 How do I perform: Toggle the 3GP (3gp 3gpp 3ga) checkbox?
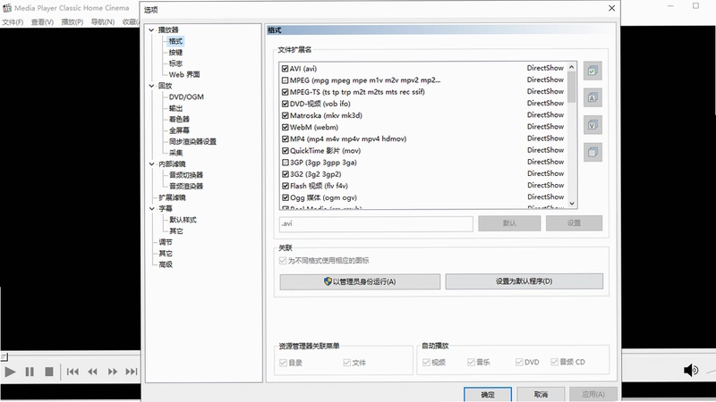tap(285, 163)
